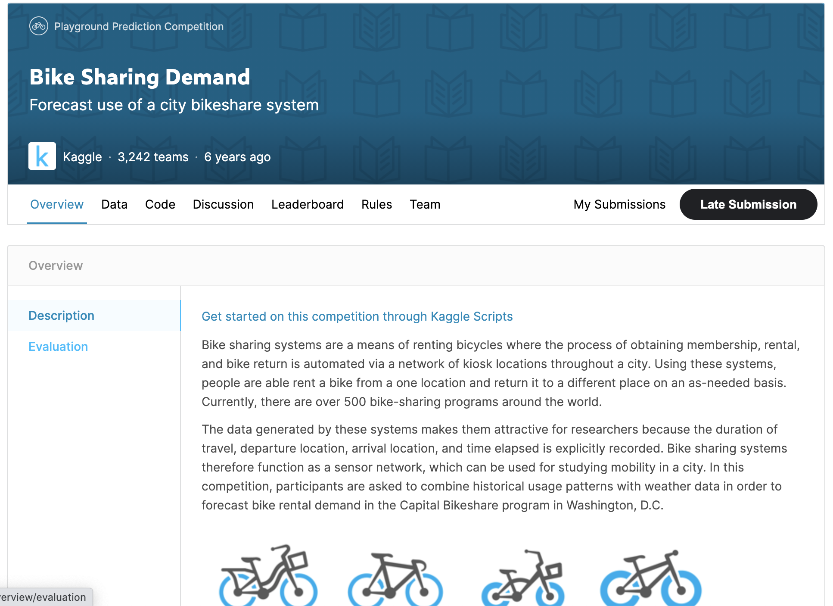Open the Rules tab
833x606 pixels.
point(377,204)
